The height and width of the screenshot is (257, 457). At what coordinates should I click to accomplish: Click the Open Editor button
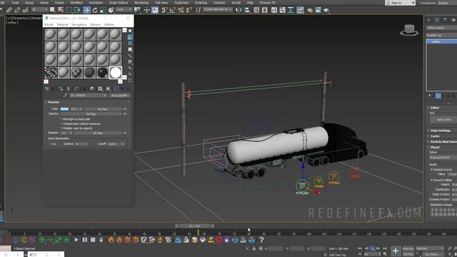click(443, 120)
